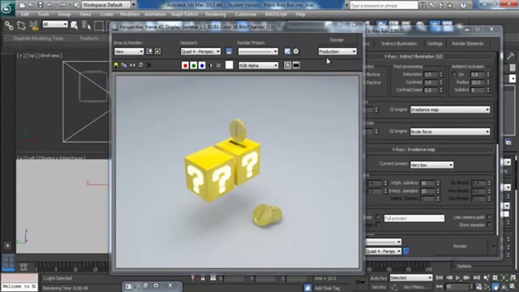Toggle the green channel button
This screenshot has height=292, width=519.
[193, 65]
